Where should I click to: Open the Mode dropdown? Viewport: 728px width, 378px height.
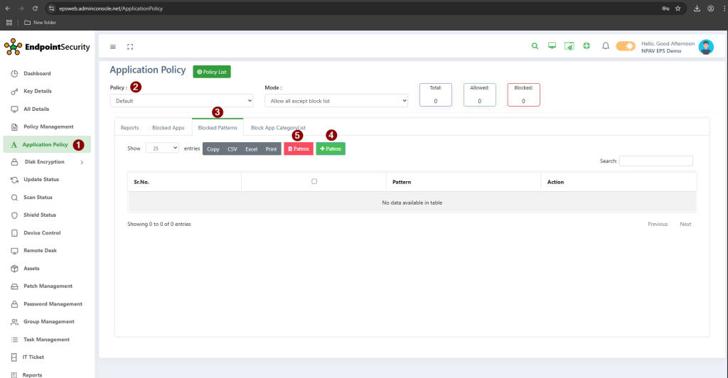(336, 101)
